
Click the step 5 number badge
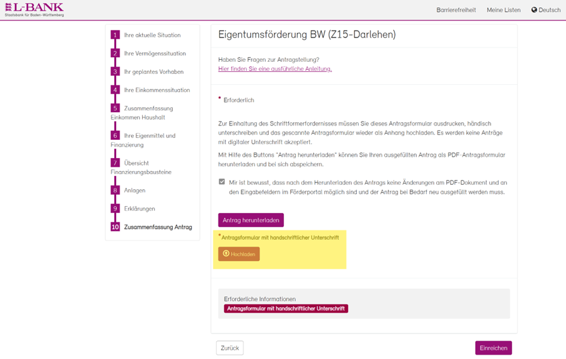115,108
